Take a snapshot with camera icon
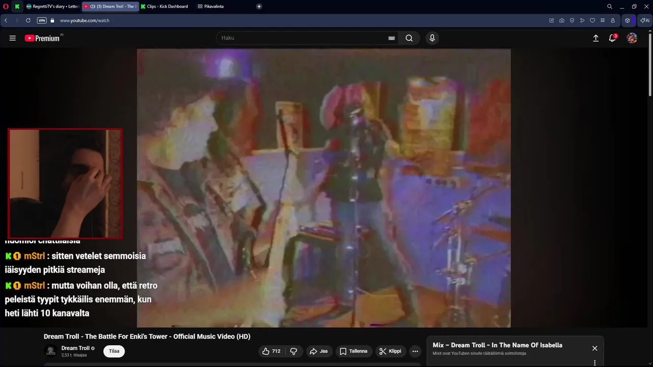The width and height of the screenshot is (653, 367). [562, 20]
